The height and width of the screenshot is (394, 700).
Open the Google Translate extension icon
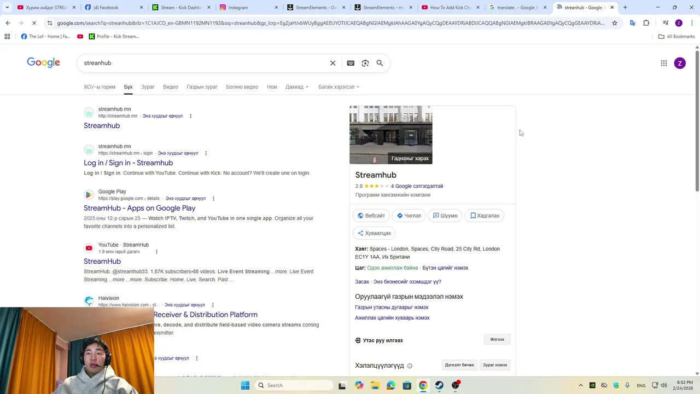(633, 23)
